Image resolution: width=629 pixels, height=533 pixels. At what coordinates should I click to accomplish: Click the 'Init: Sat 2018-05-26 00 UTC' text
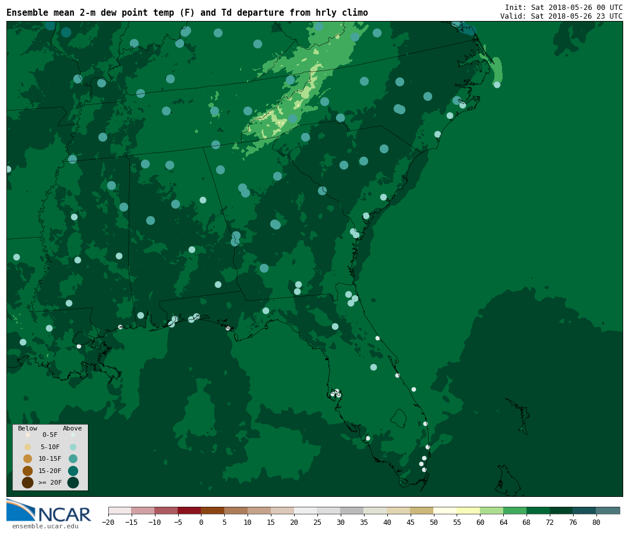[x=563, y=8]
